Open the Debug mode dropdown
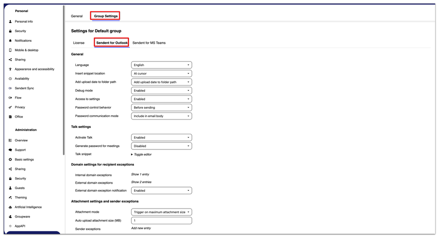Viewport: 439px width, 238px height. pos(162,90)
